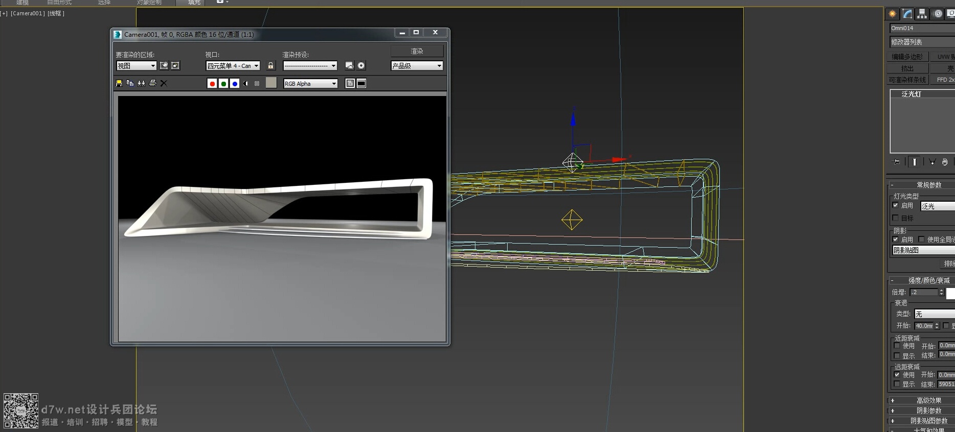Edit the Omni014 object name field
955x432 pixels.
pos(922,28)
